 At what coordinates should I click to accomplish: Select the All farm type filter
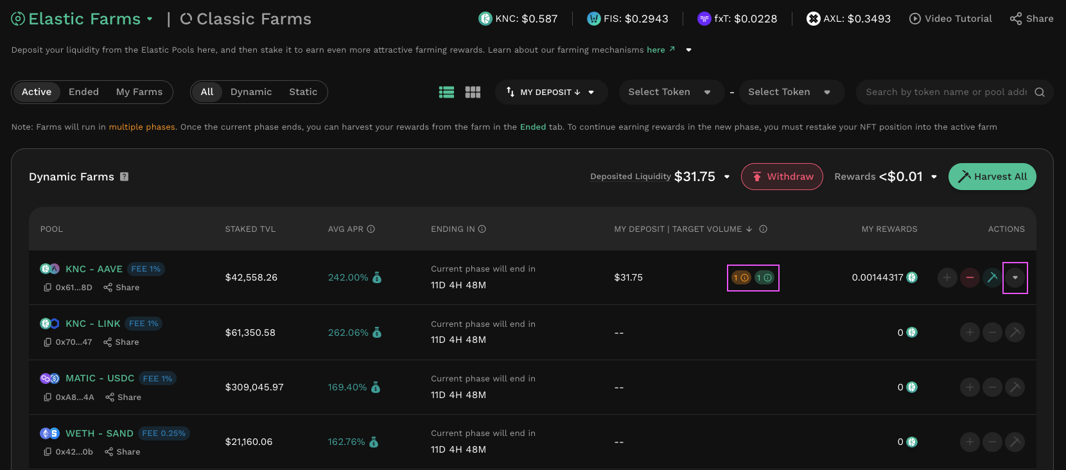(x=207, y=92)
